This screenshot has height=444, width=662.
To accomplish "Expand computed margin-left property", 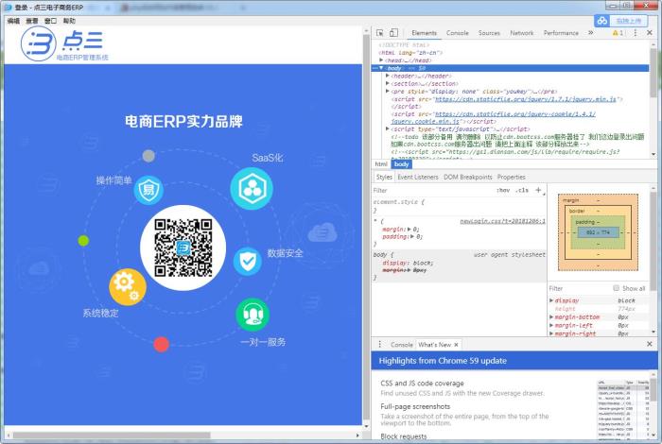I will coord(551,326).
